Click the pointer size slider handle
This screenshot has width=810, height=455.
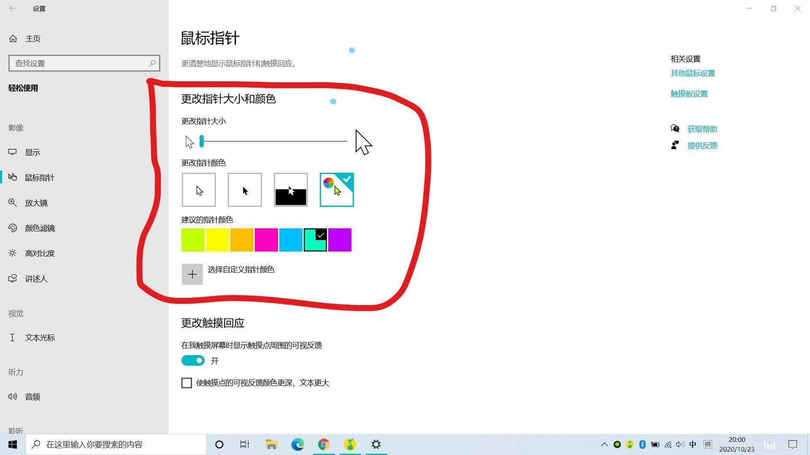(202, 141)
